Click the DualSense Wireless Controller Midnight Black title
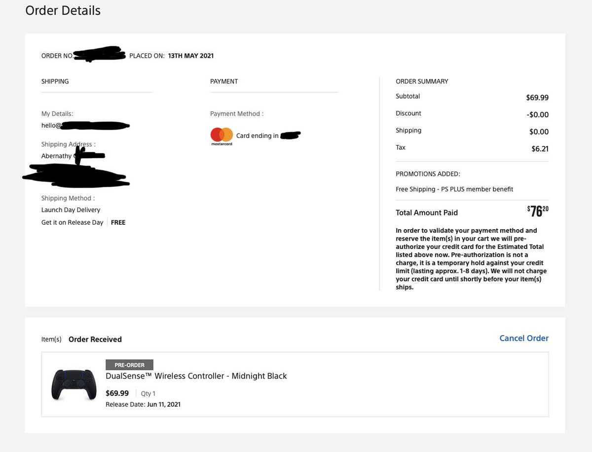This screenshot has width=592, height=452. [196, 376]
